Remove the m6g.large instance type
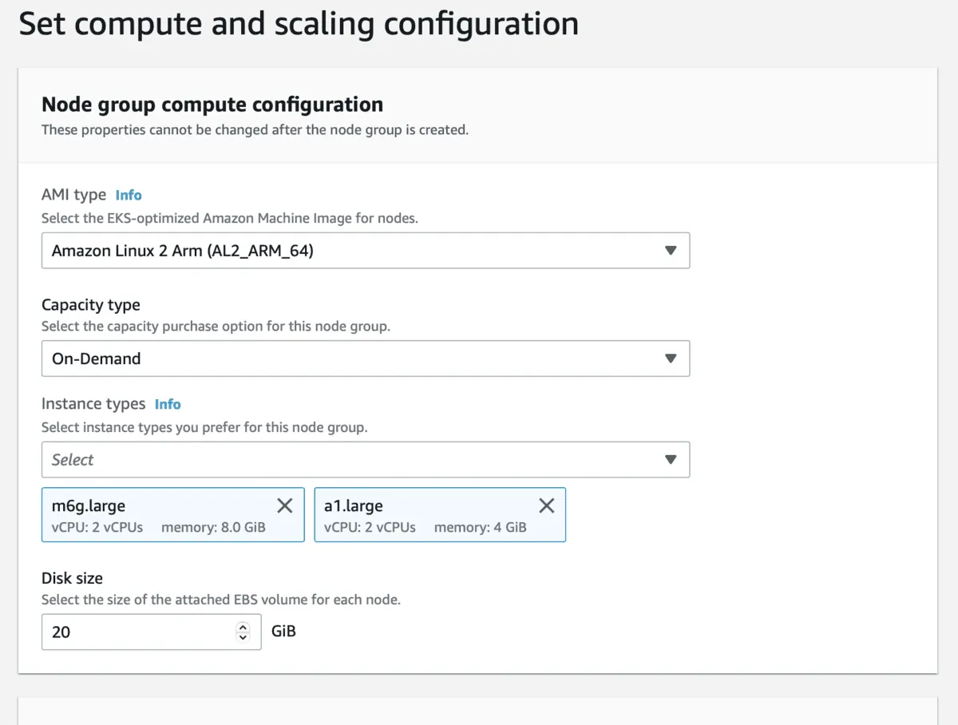958x725 pixels. 284,505
